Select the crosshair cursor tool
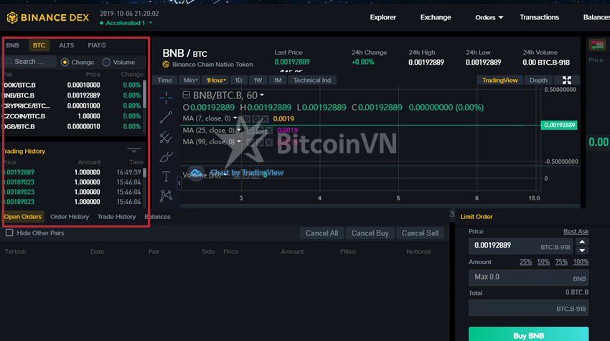Viewport: 610px width, 341px height. click(x=166, y=98)
